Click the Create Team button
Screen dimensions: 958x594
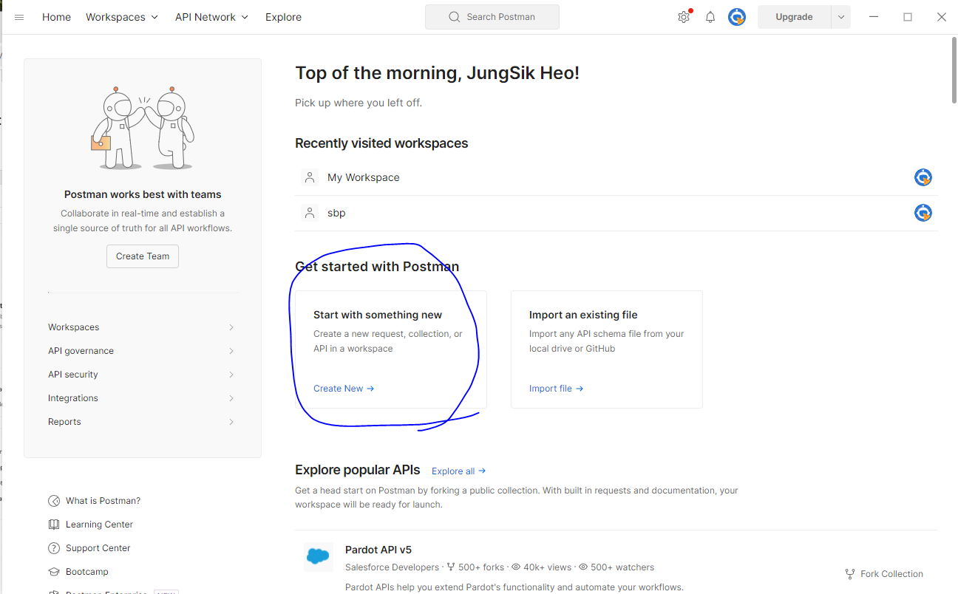coord(143,256)
